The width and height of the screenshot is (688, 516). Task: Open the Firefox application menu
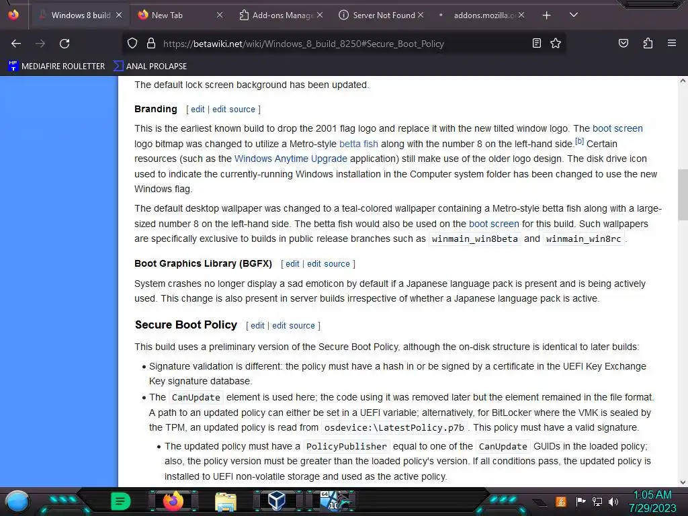click(672, 43)
